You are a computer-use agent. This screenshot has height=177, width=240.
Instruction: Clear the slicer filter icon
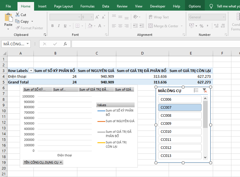[204, 91]
